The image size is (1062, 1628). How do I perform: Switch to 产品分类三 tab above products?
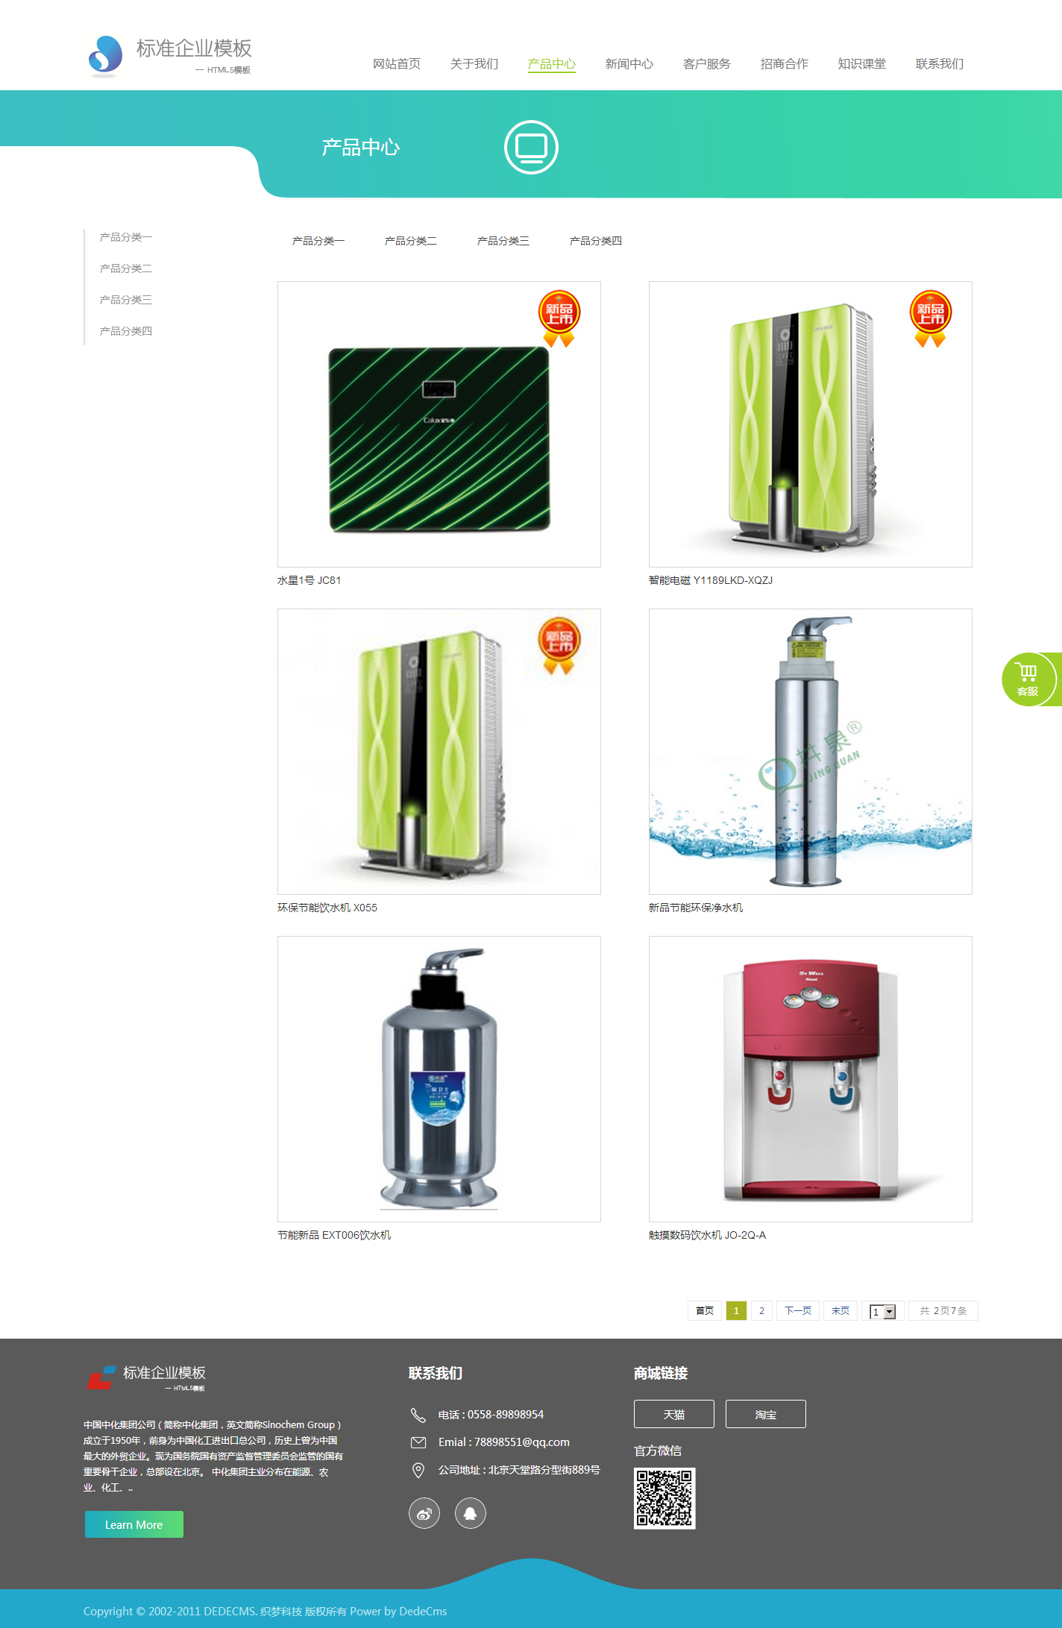click(x=503, y=241)
